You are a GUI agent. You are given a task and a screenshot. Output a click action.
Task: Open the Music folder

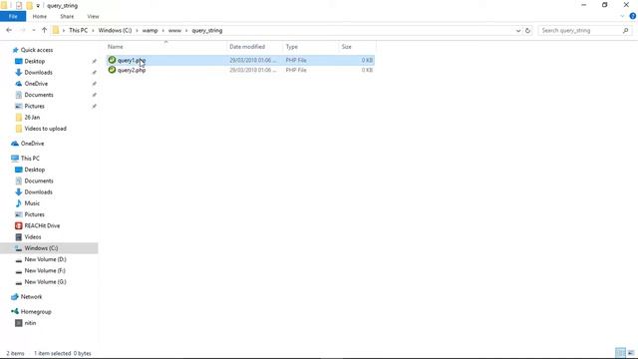32,203
